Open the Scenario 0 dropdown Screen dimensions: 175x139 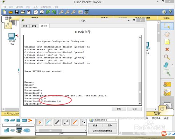coord(106,120)
